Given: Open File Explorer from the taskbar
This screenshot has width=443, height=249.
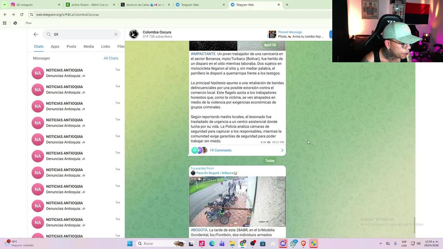Looking at the screenshot, I should [x=232, y=243].
